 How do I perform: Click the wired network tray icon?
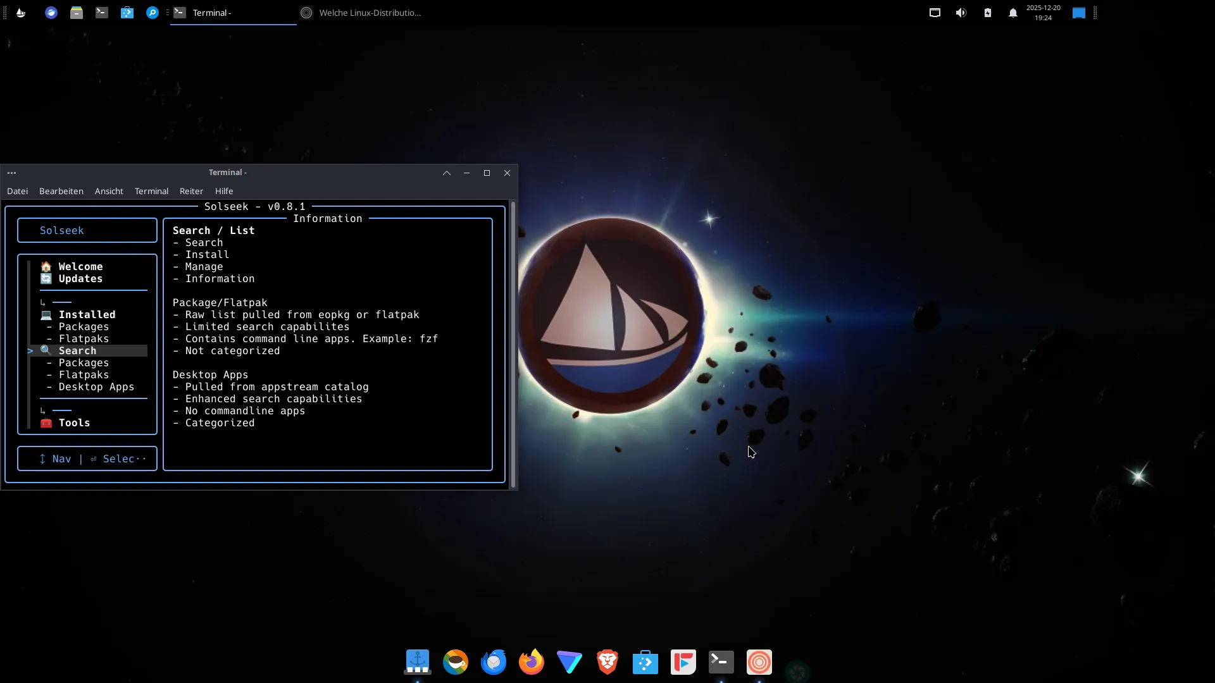click(x=935, y=13)
